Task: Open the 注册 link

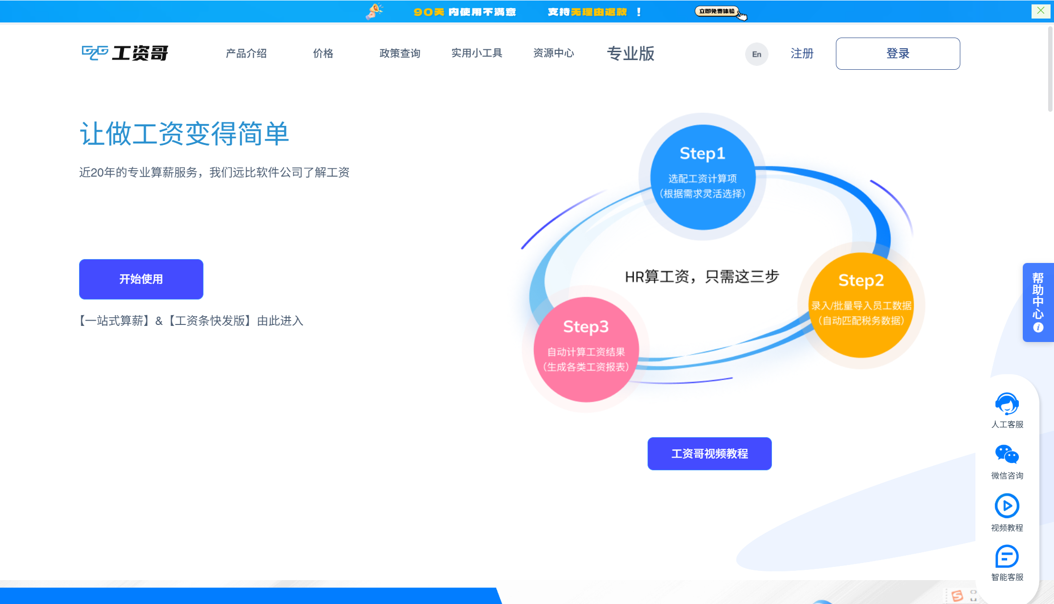Action: 801,54
